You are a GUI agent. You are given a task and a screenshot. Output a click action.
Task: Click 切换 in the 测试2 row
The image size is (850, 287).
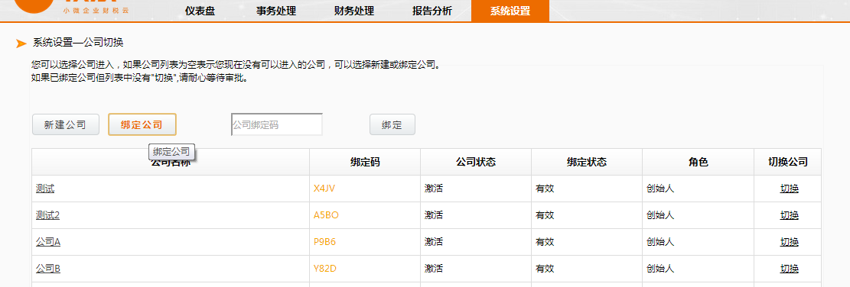click(x=790, y=215)
